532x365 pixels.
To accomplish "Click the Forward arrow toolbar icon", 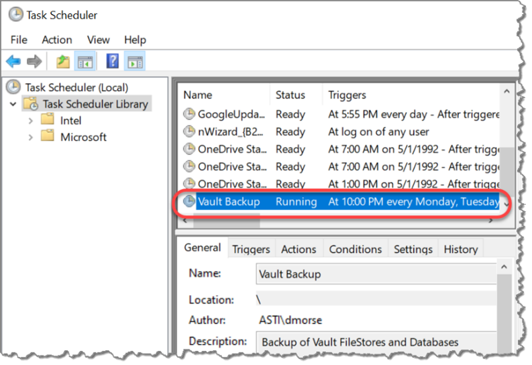I will point(34,62).
